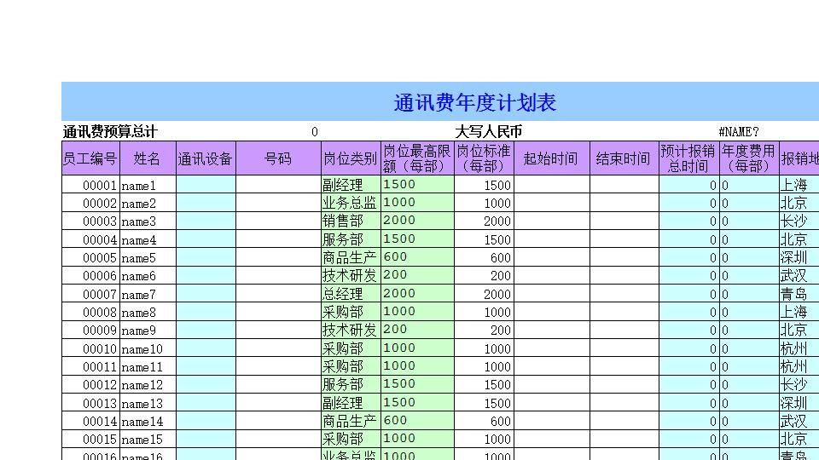
Task: Select the 岗位最高限额（每部） header
Action: click(417, 158)
